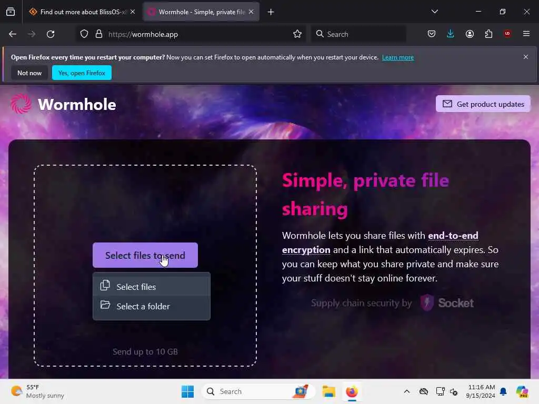The height and width of the screenshot is (404, 539).
Task: Click Get product updates button
Action: pyautogui.click(x=483, y=104)
